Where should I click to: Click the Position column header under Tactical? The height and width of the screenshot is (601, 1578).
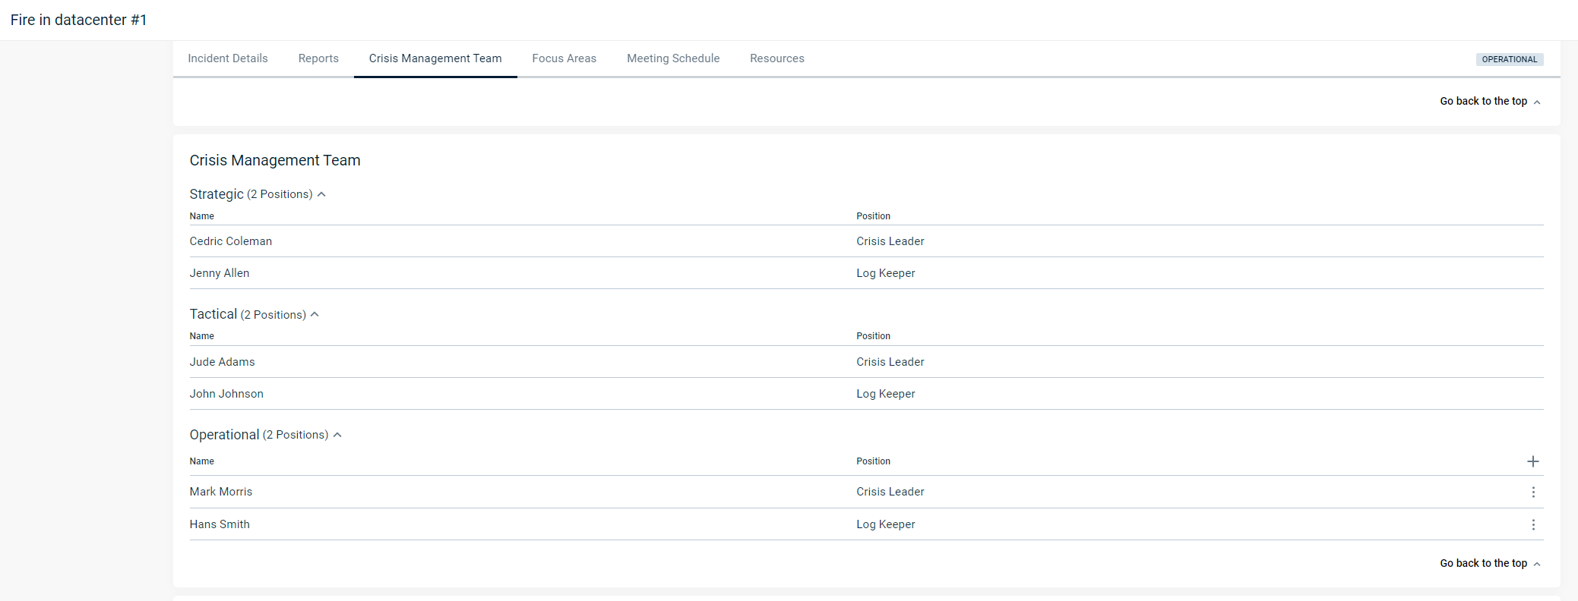873,336
